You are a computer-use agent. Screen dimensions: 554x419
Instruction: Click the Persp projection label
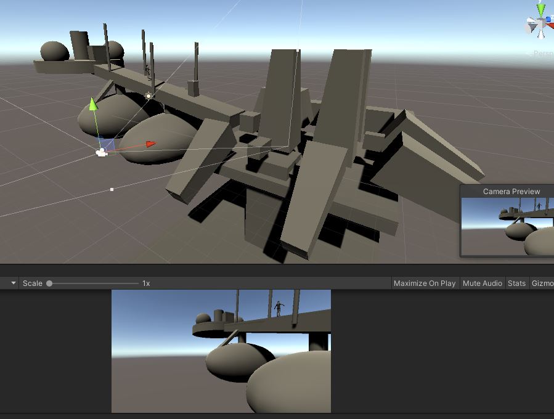click(543, 54)
